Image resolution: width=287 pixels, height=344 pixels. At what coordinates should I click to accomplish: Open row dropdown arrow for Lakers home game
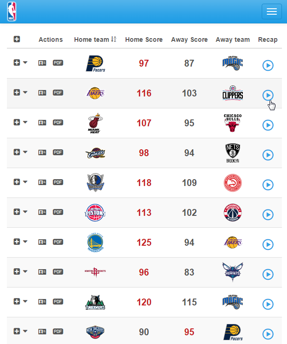coord(25,92)
